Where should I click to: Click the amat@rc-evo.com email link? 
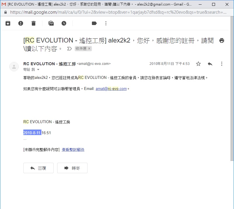[111, 89]
